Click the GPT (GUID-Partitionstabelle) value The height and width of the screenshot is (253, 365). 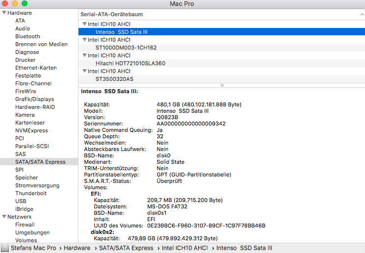point(194,175)
